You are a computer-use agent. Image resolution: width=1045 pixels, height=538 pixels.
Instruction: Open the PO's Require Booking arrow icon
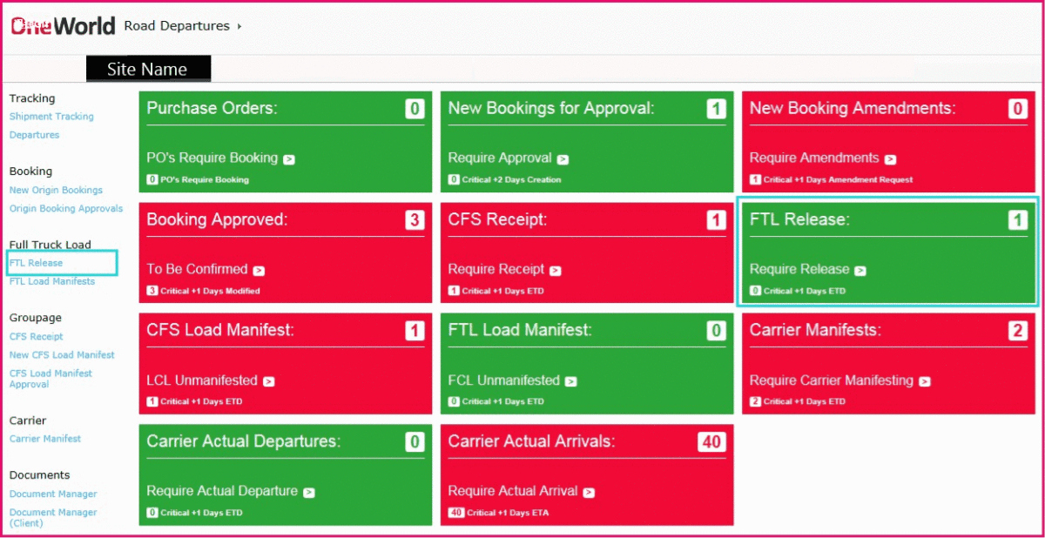click(x=290, y=159)
